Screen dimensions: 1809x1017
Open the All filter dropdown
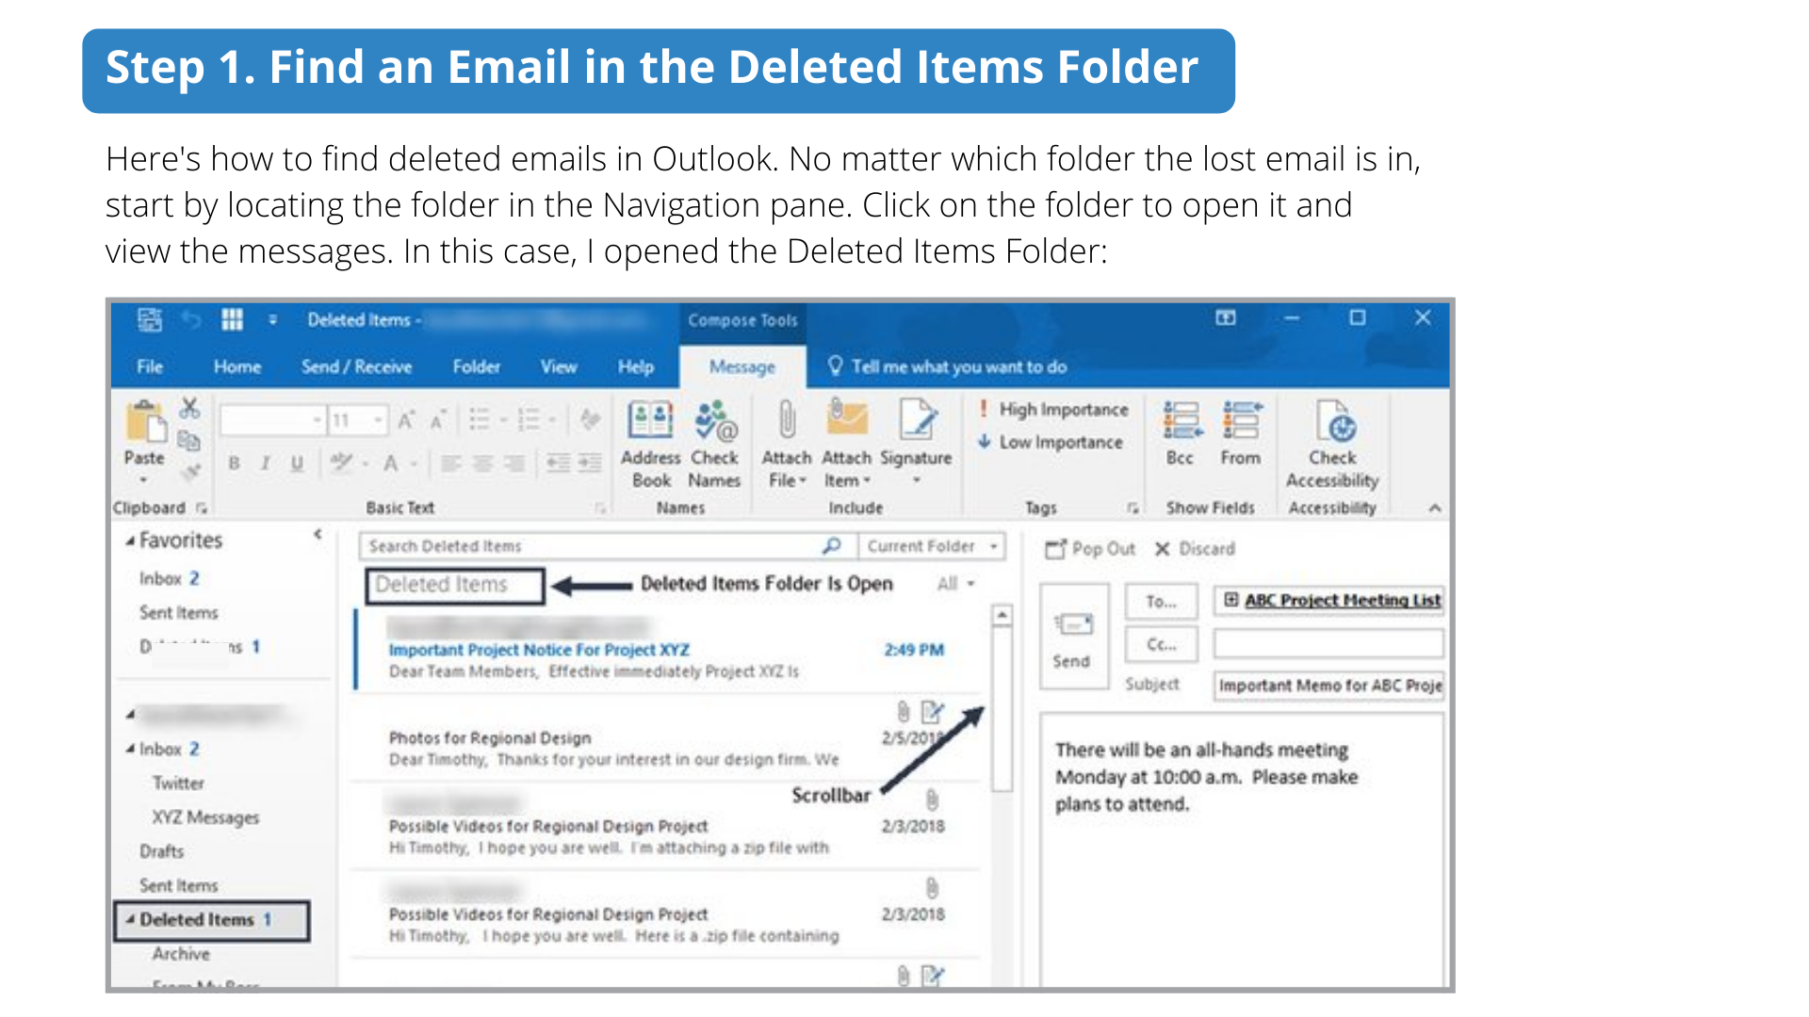coord(955,584)
